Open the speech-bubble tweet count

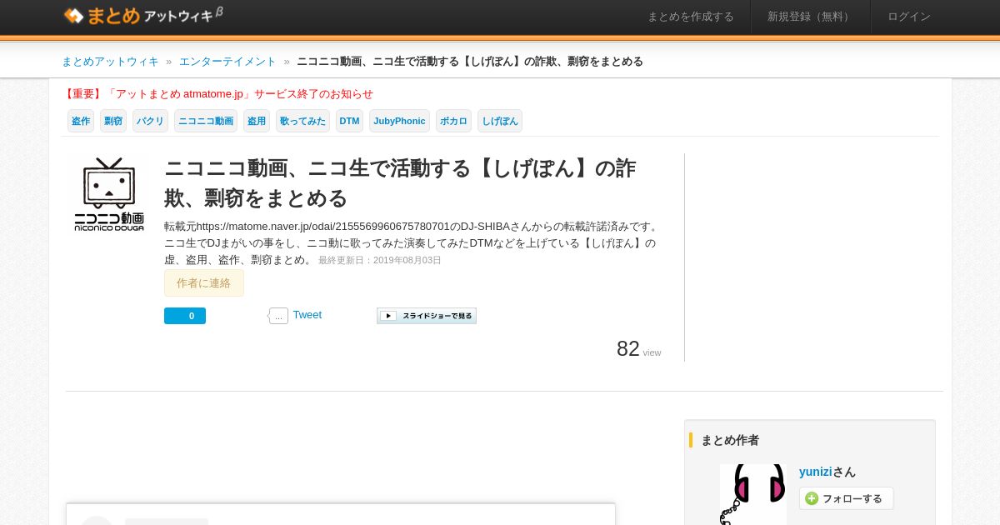click(278, 316)
